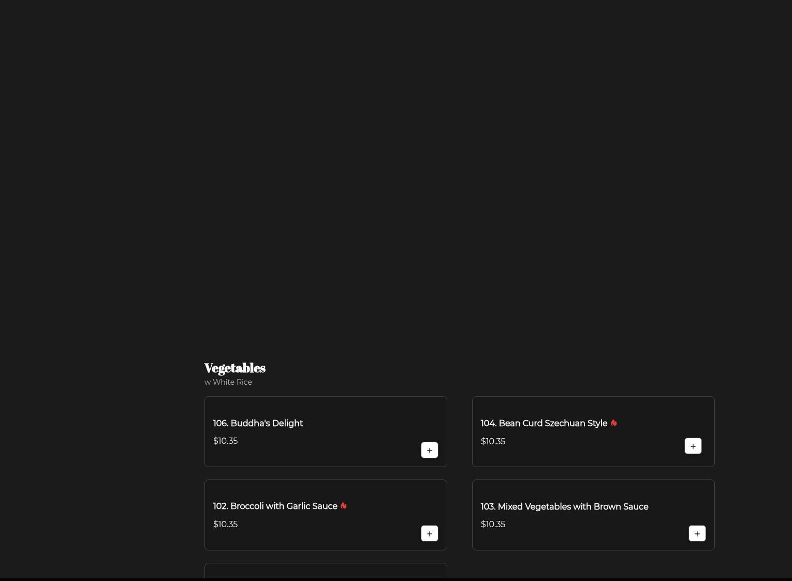This screenshot has width=792, height=581.
Task: Click the $10.35 price under Buddha's Delight
Action: [225, 441]
